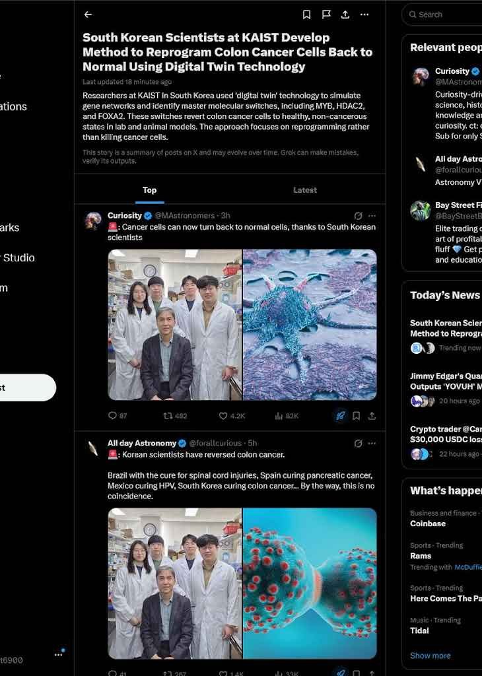Image resolution: width=482 pixels, height=676 pixels.
Task: Bookmark this story from the header
Action: pos(306,15)
